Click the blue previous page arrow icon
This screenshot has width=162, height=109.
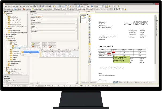79,6
